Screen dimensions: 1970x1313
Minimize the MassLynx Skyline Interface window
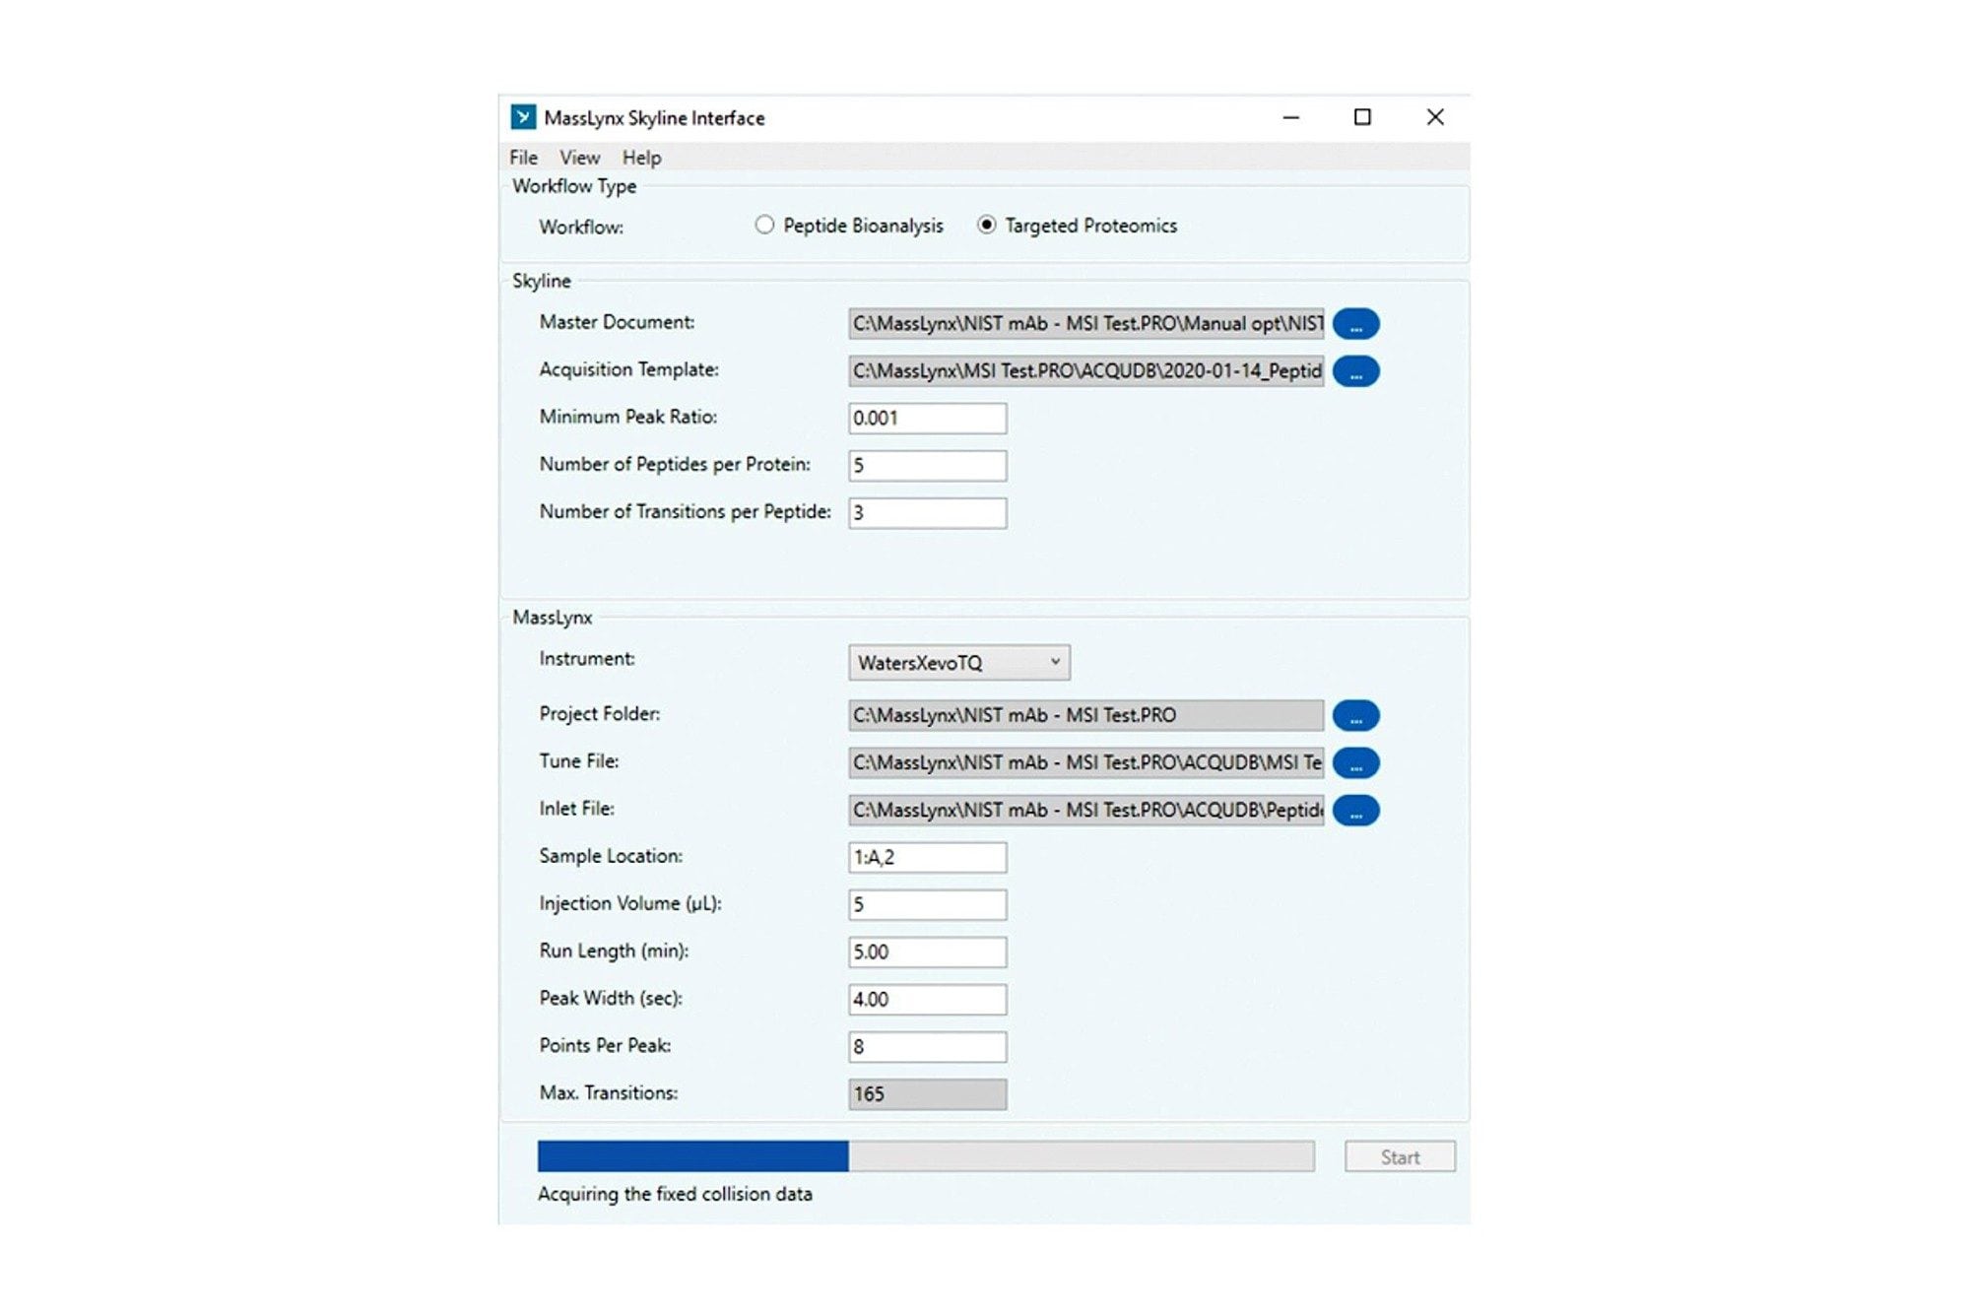tap(1290, 117)
